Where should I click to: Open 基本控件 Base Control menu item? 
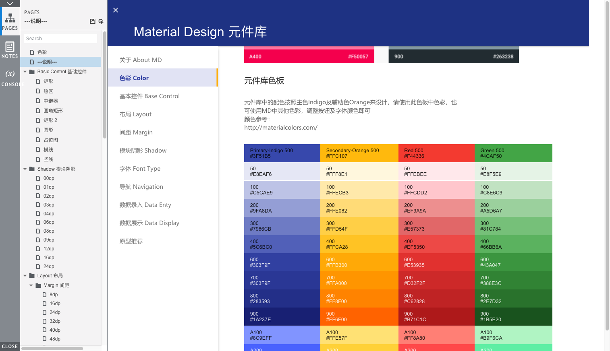coord(163,96)
